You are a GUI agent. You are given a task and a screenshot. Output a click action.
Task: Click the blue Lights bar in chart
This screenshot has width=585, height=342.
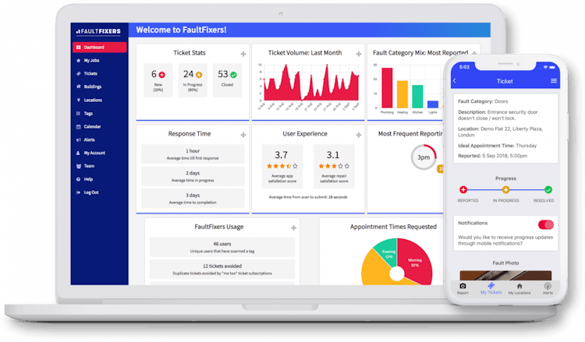(433, 104)
